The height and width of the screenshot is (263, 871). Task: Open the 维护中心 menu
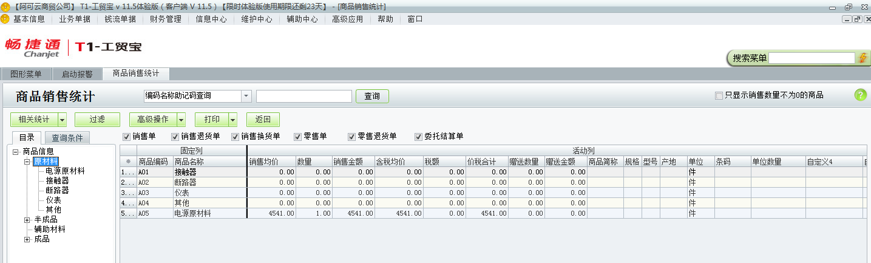[257, 19]
